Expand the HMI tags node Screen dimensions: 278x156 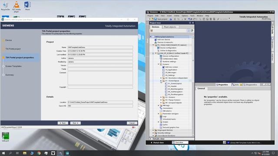pos(159,105)
